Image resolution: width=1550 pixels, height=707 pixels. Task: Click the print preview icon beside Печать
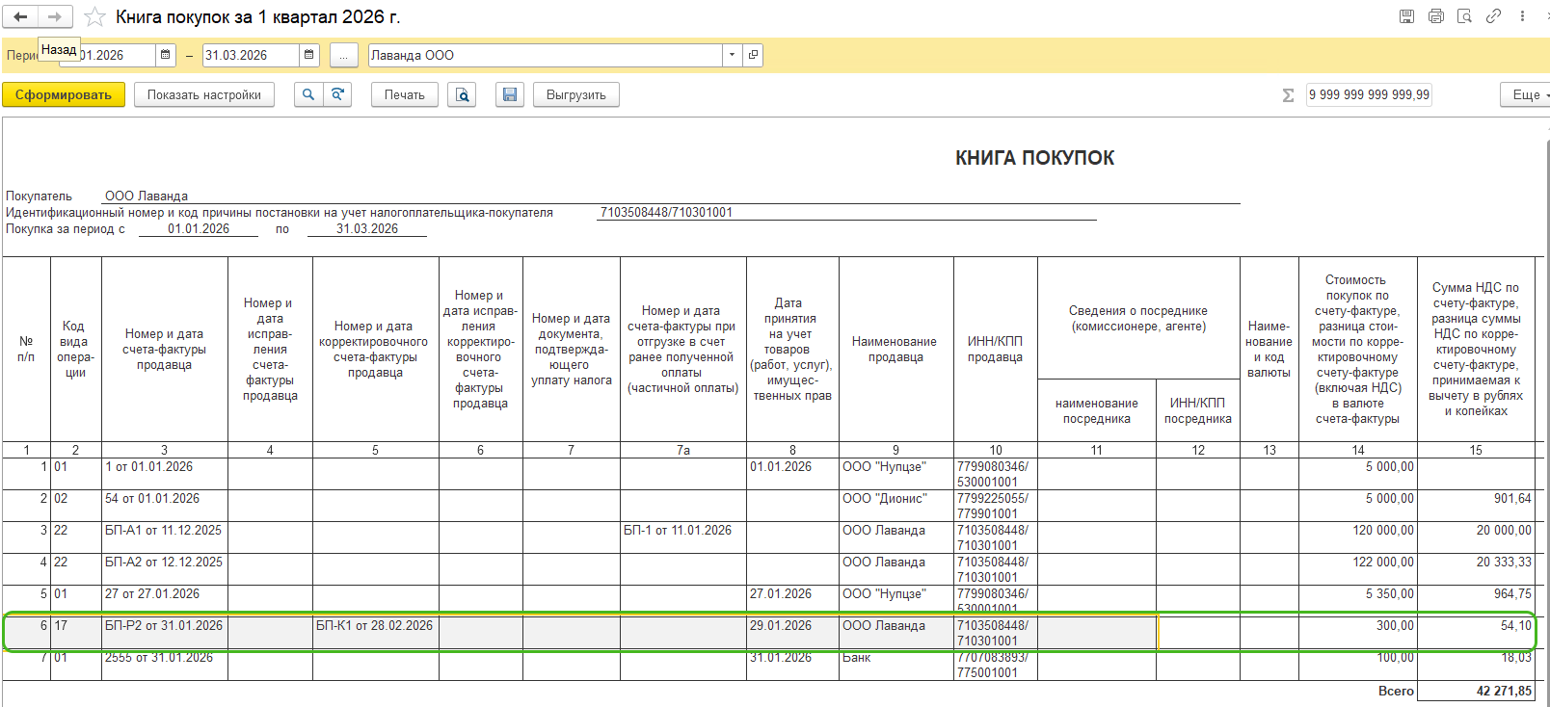(x=462, y=94)
